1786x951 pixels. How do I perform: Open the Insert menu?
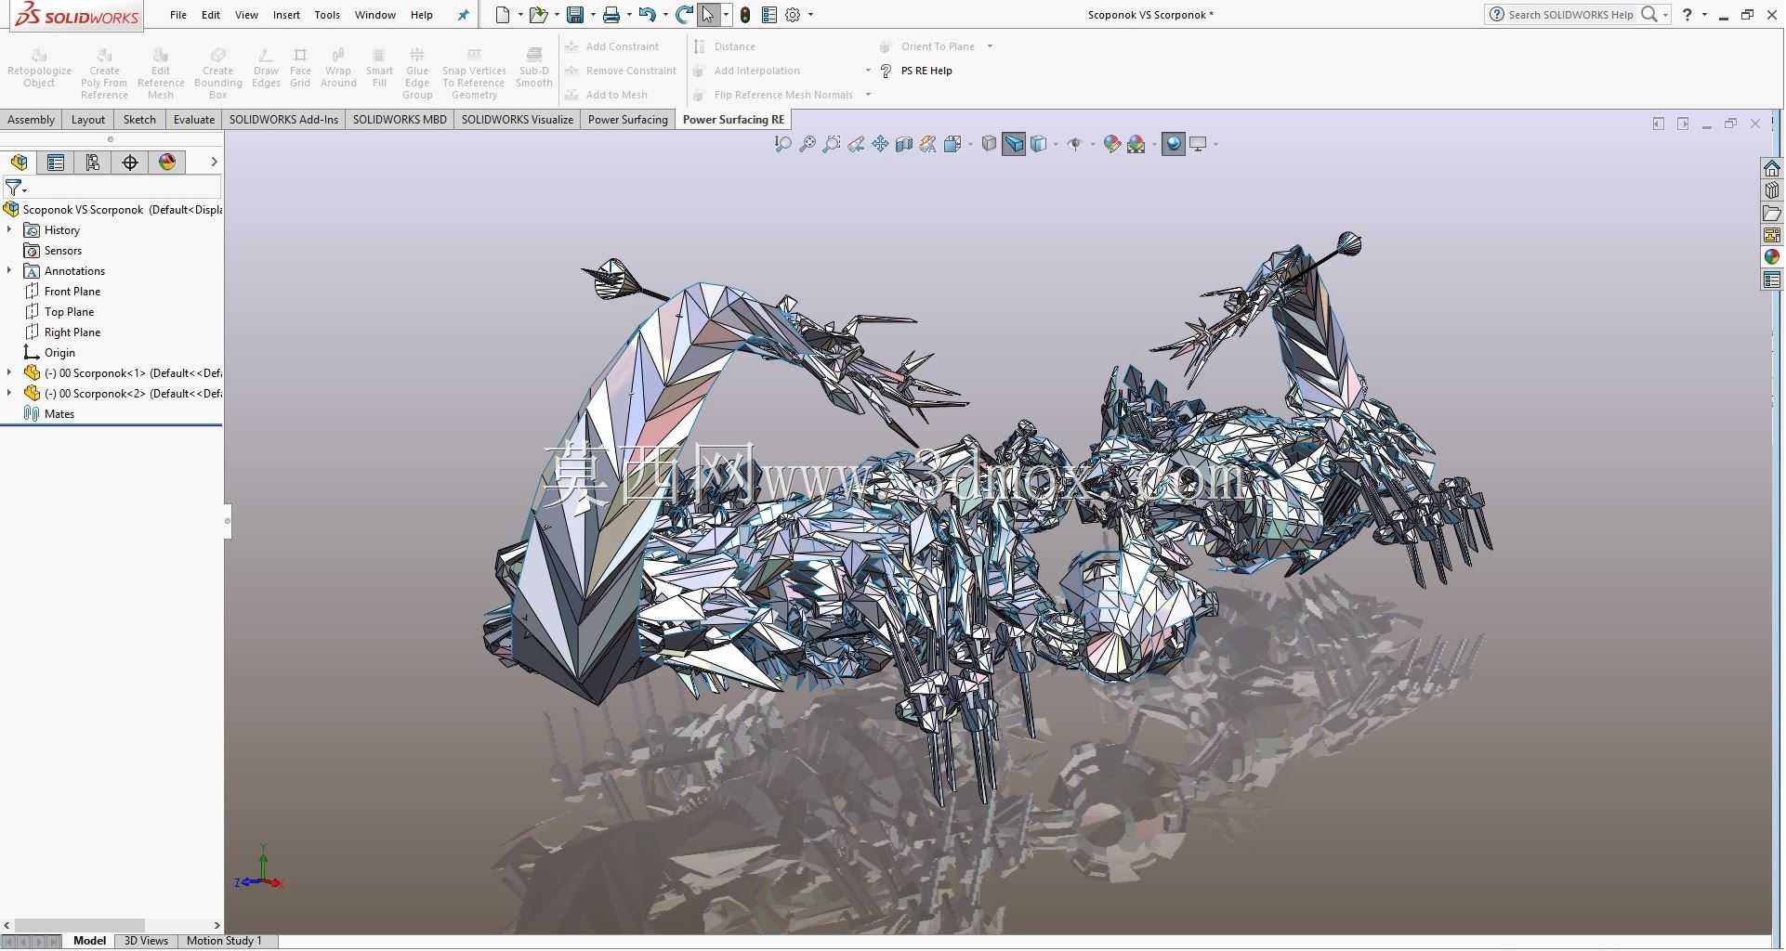[x=286, y=15]
